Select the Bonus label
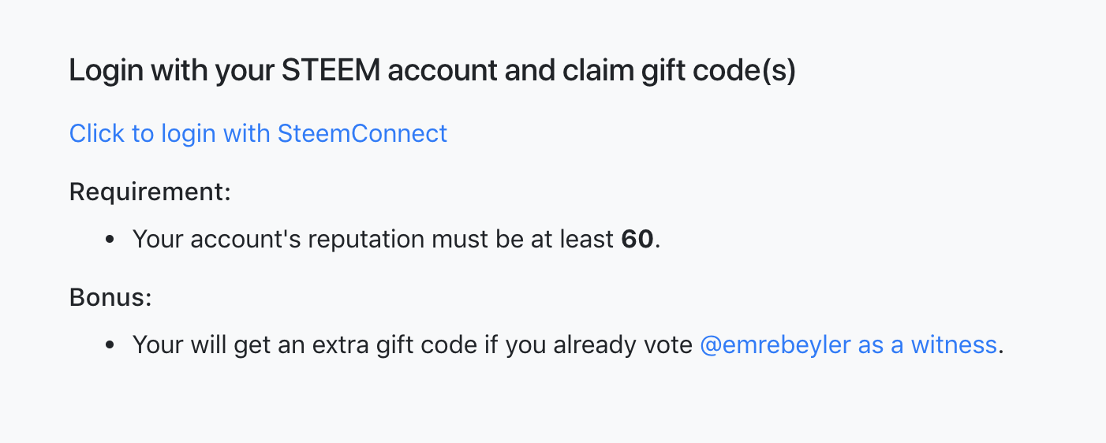This screenshot has width=1106, height=443. click(110, 298)
